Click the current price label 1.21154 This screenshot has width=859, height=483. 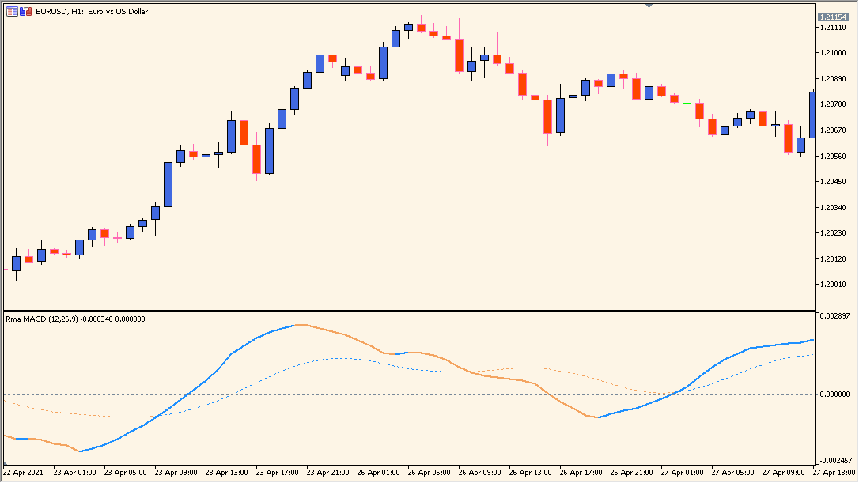[x=833, y=17]
